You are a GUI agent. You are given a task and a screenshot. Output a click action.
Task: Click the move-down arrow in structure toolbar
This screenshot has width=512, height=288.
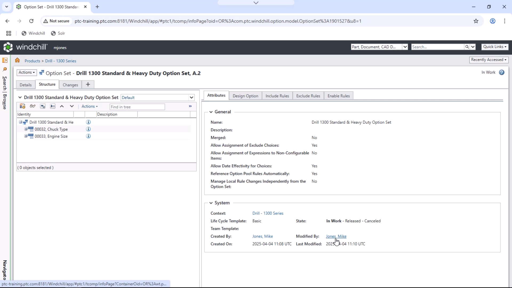[x=72, y=106]
